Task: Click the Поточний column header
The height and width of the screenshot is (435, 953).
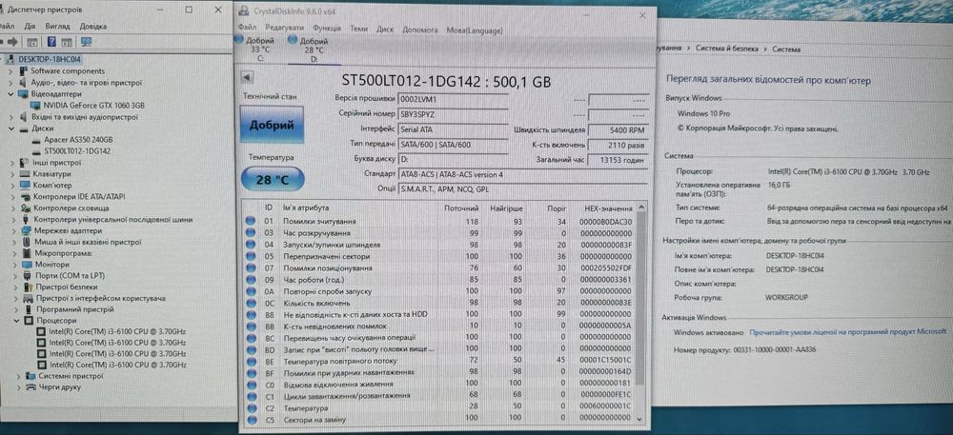Action: coord(461,208)
